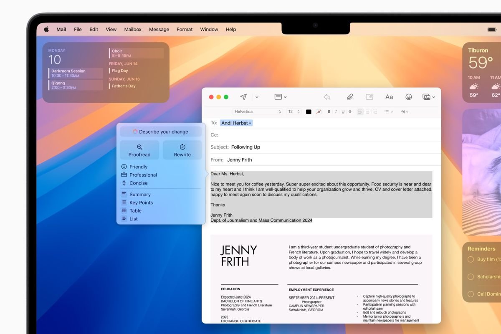Click the photo widget thumbnail
The width and height of the screenshot is (501, 334).
pos(482,172)
